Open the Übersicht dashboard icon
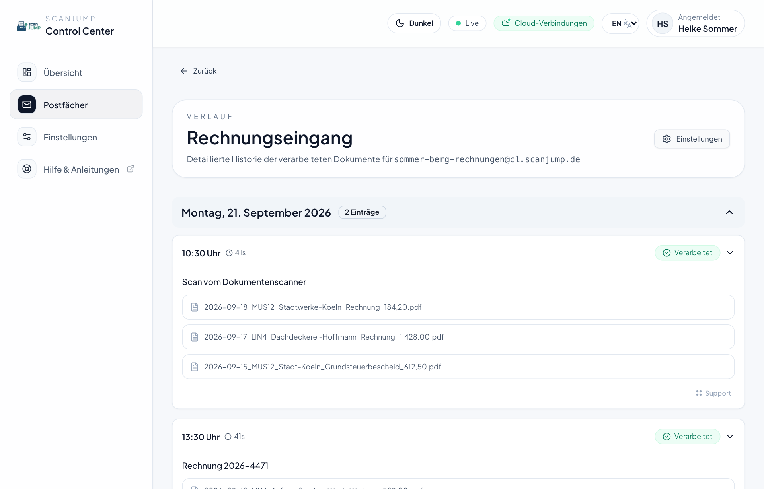This screenshot has width=764, height=489. pos(27,72)
